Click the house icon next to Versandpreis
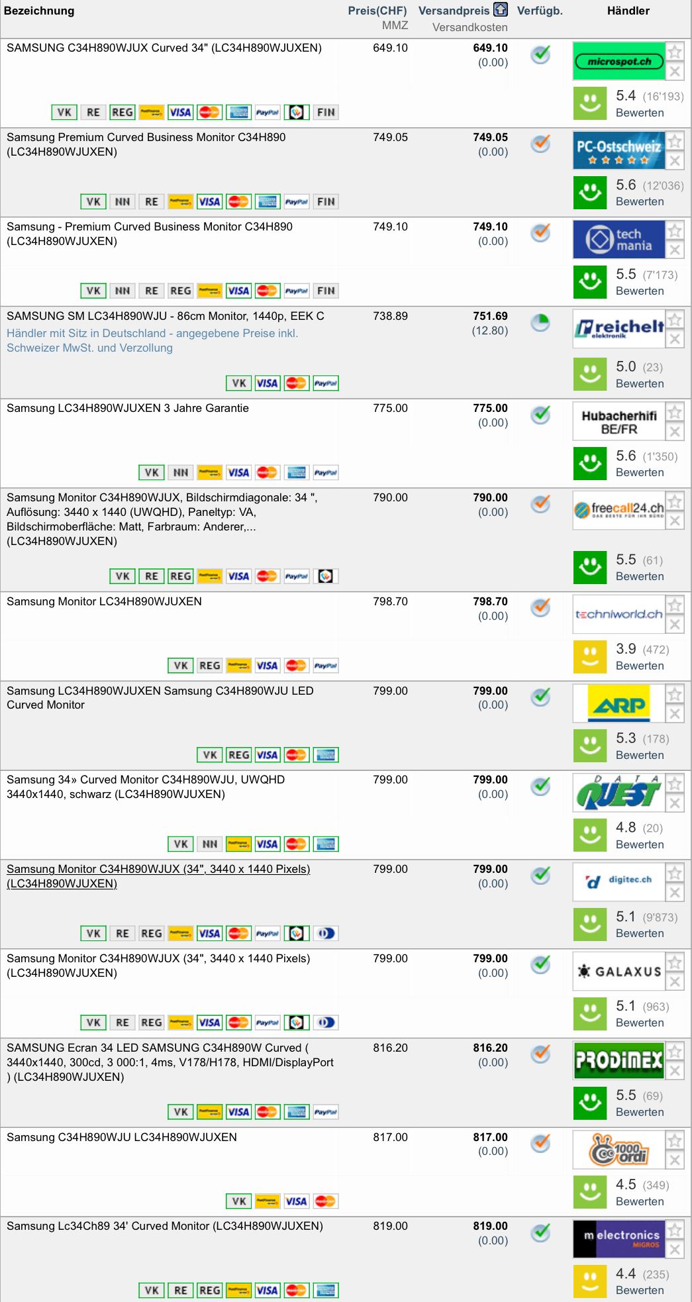The width and height of the screenshot is (692, 1302). pyautogui.click(x=501, y=10)
